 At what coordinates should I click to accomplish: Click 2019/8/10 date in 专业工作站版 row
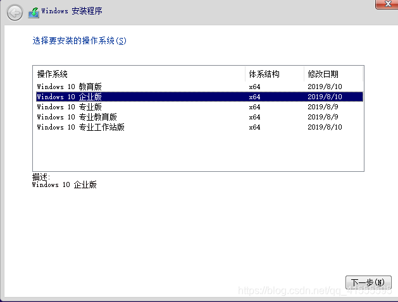(325, 127)
